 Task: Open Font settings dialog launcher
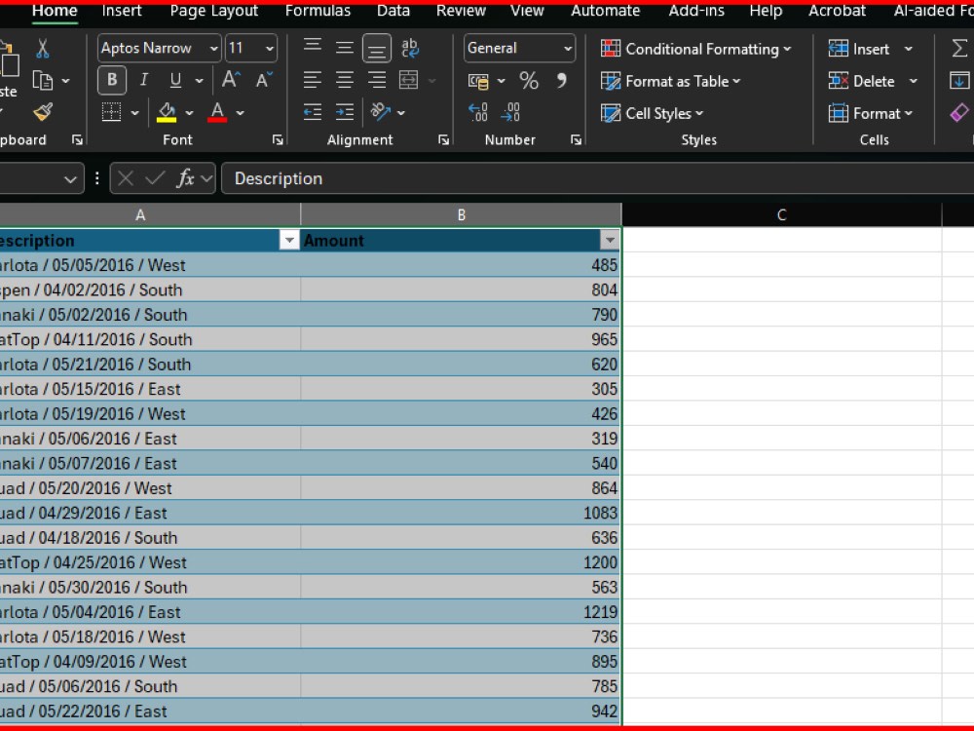(x=278, y=139)
